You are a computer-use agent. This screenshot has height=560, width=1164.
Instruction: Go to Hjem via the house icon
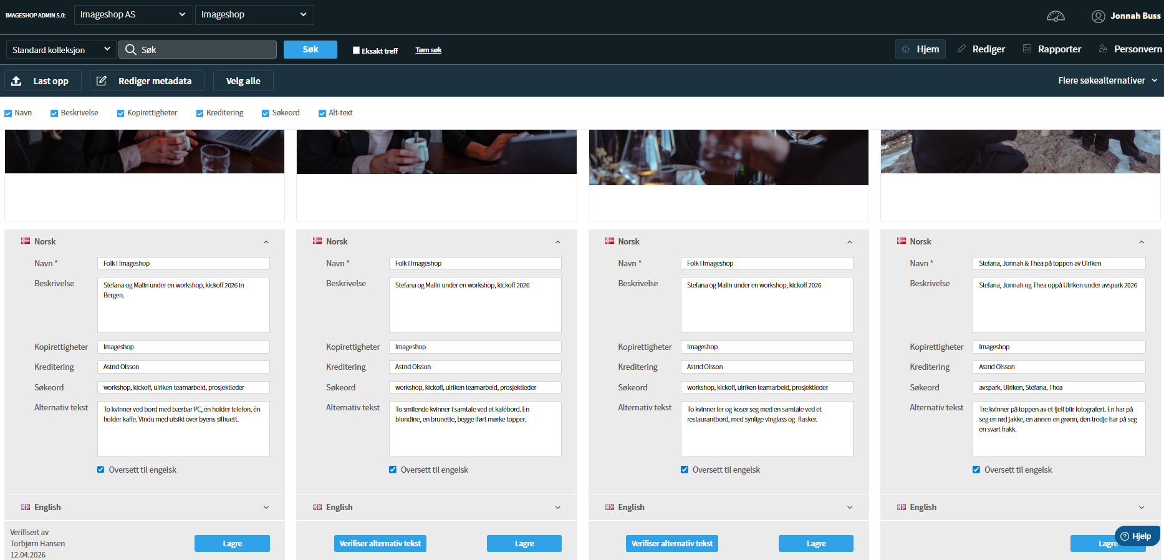tap(905, 49)
